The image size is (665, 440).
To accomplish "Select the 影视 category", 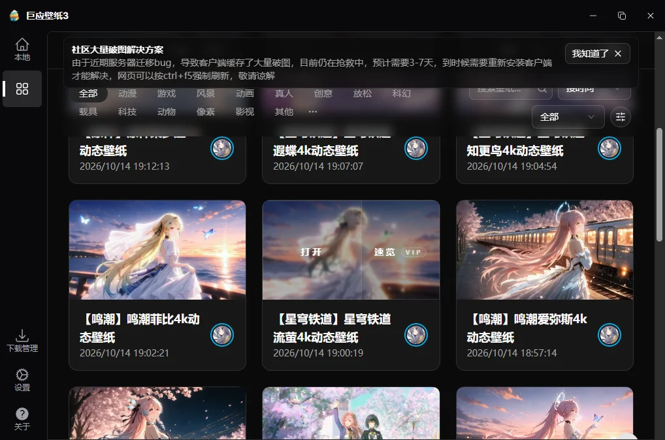I will click(245, 112).
